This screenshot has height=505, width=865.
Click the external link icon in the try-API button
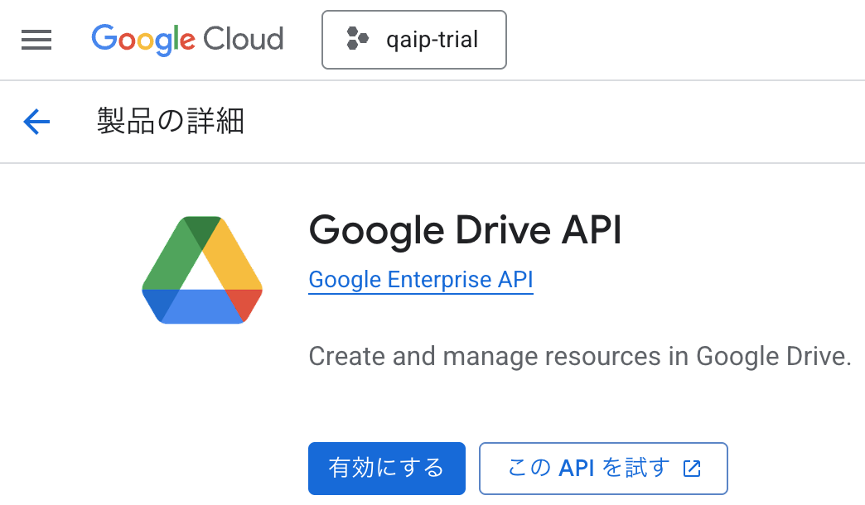point(693,469)
